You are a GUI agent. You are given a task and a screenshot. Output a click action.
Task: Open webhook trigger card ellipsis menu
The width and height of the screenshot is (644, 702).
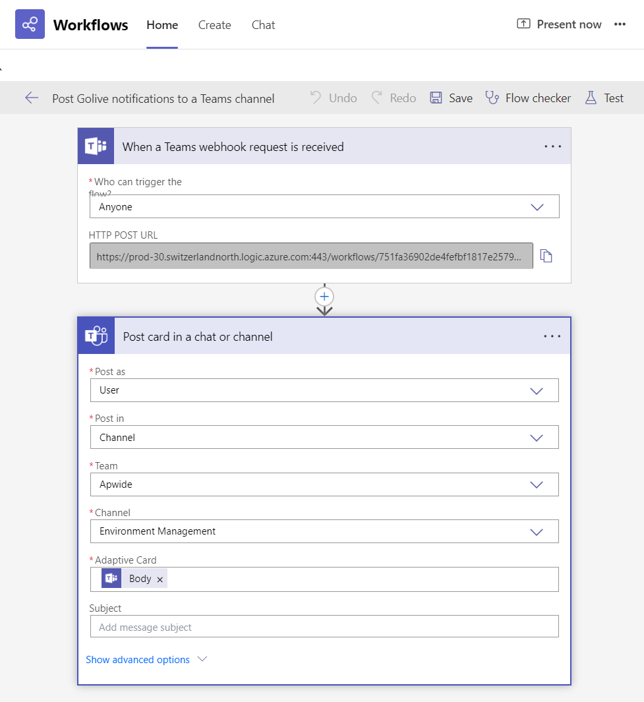point(552,146)
